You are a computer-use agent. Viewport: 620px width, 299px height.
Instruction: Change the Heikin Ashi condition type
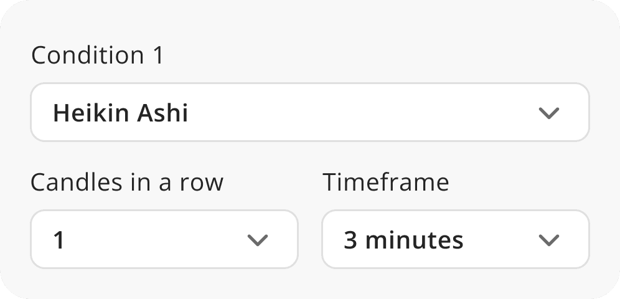click(309, 113)
